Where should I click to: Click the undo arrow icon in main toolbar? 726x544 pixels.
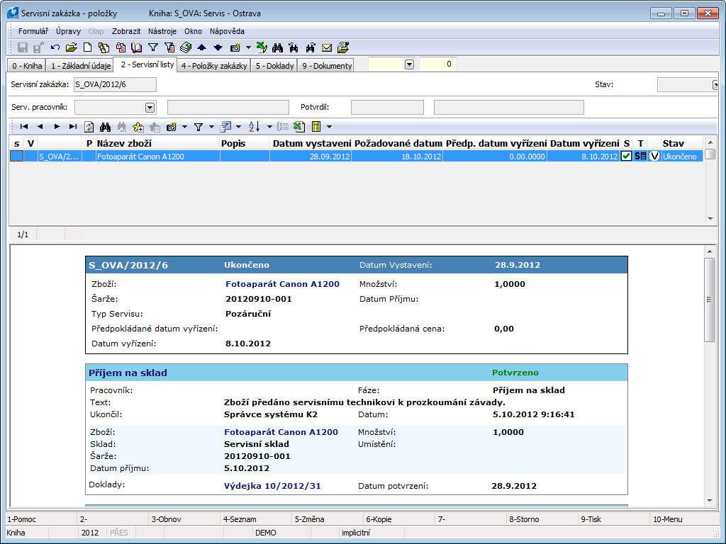pos(55,47)
